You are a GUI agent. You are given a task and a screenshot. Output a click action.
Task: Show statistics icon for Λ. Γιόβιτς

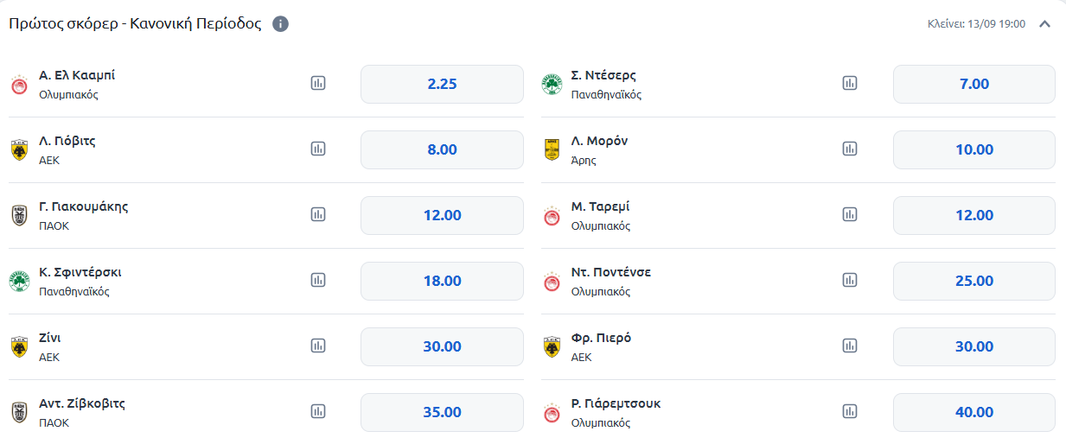[318, 149]
